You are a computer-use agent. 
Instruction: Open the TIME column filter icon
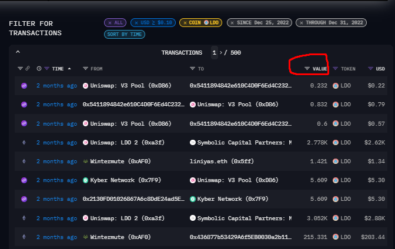46,69
